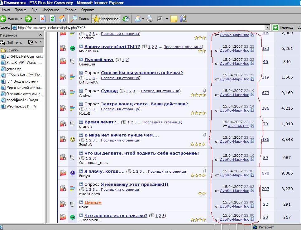Click the green Forward arrow button

point(28,19)
